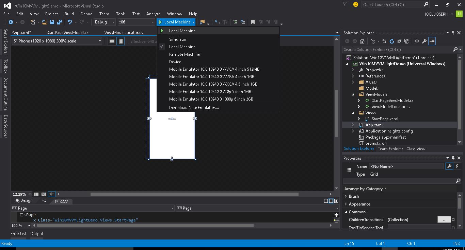The width and height of the screenshot is (465, 250).
Task: Toggle snapping to snaplines in designer
Action: 51,194
